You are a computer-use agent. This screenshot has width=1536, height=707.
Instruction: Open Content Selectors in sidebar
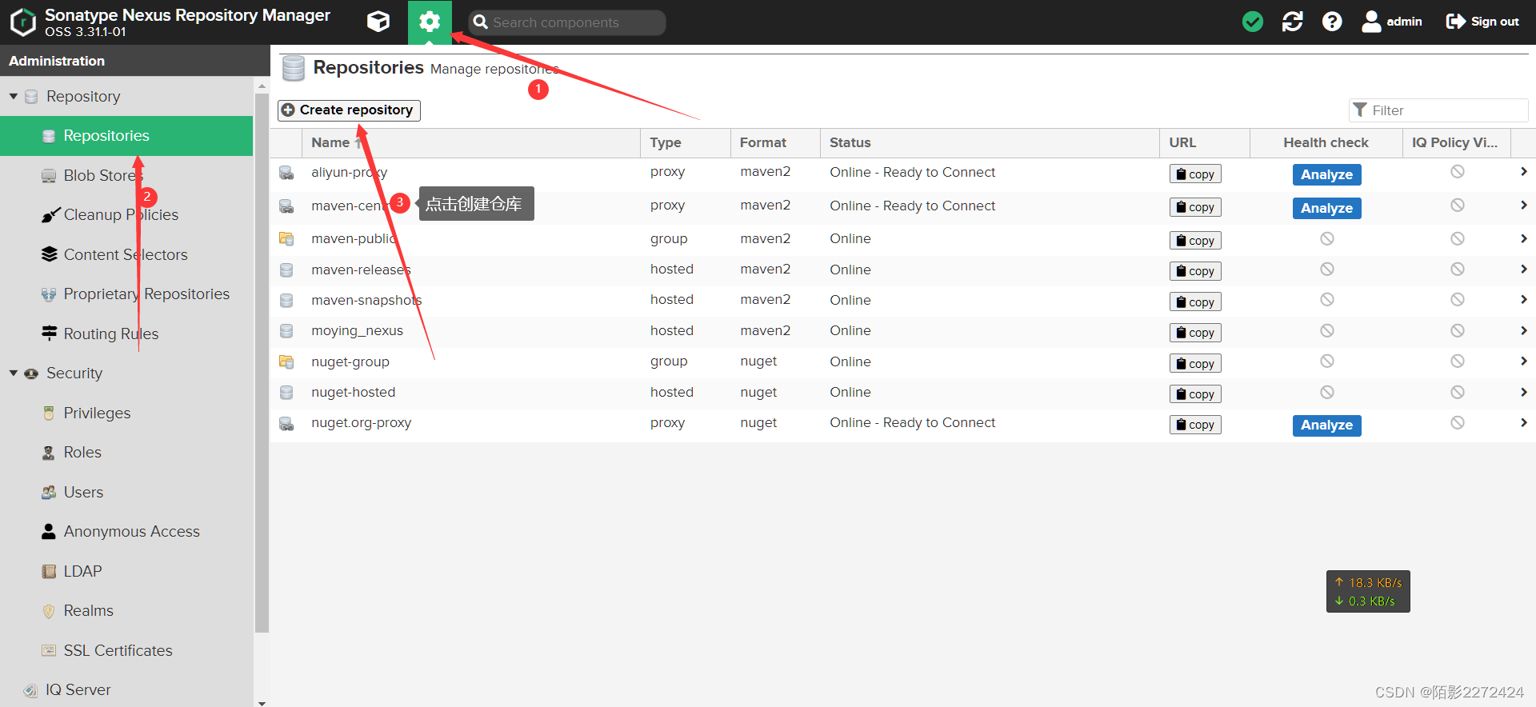[x=126, y=254]
